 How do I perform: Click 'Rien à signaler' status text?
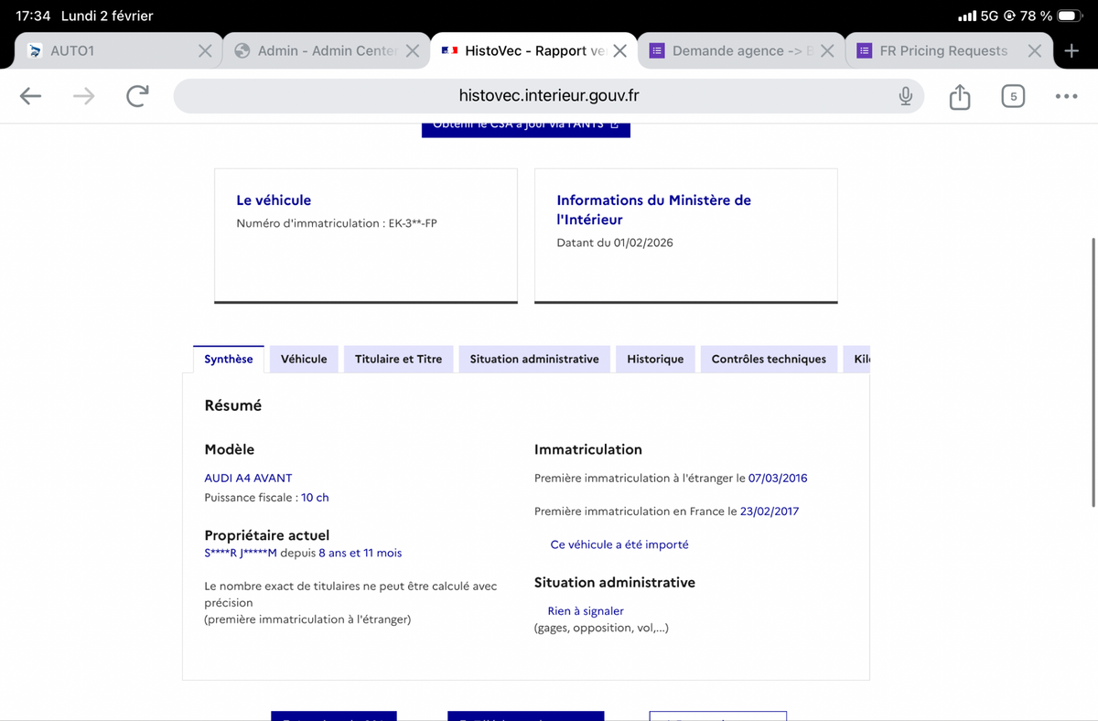[586, 611]
